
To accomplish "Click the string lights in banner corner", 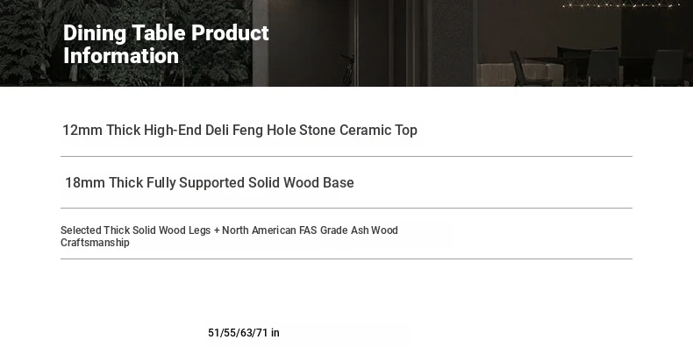I will pos(621,5).
